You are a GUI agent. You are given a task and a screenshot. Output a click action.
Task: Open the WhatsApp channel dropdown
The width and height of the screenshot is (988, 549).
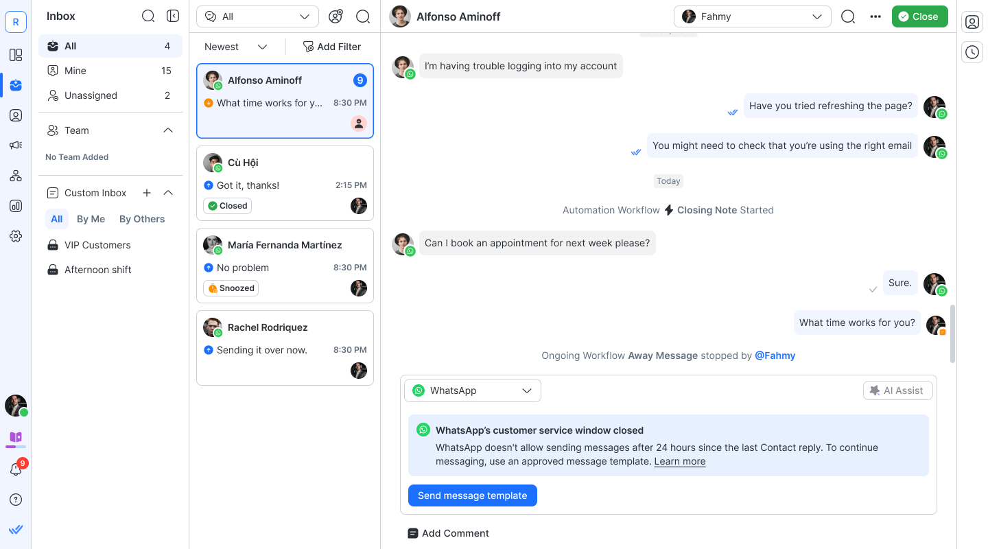pyautogui.click(x=473, y=390)
